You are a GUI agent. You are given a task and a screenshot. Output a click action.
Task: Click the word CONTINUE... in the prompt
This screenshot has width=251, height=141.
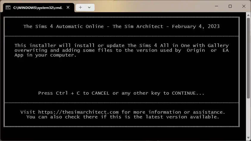point(188,93)
